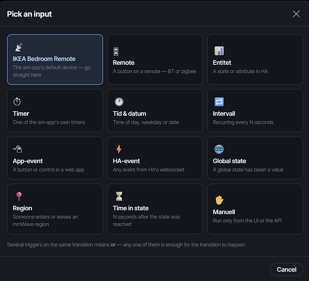
Task: Click the remote control device icon
Action: [x=116, y=51]
